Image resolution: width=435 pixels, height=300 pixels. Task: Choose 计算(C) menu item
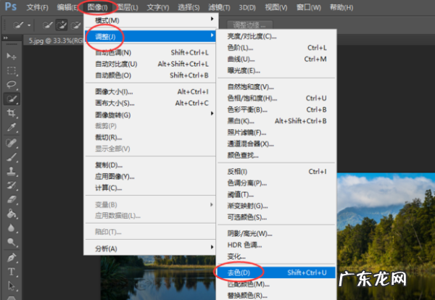click(150, 188)
